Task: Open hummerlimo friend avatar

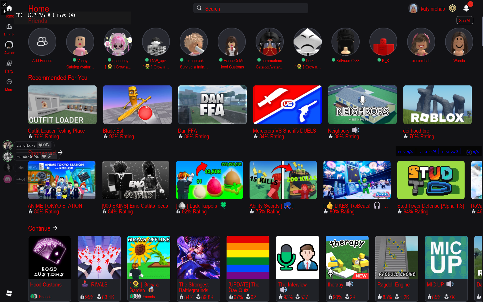Action: 270,42
